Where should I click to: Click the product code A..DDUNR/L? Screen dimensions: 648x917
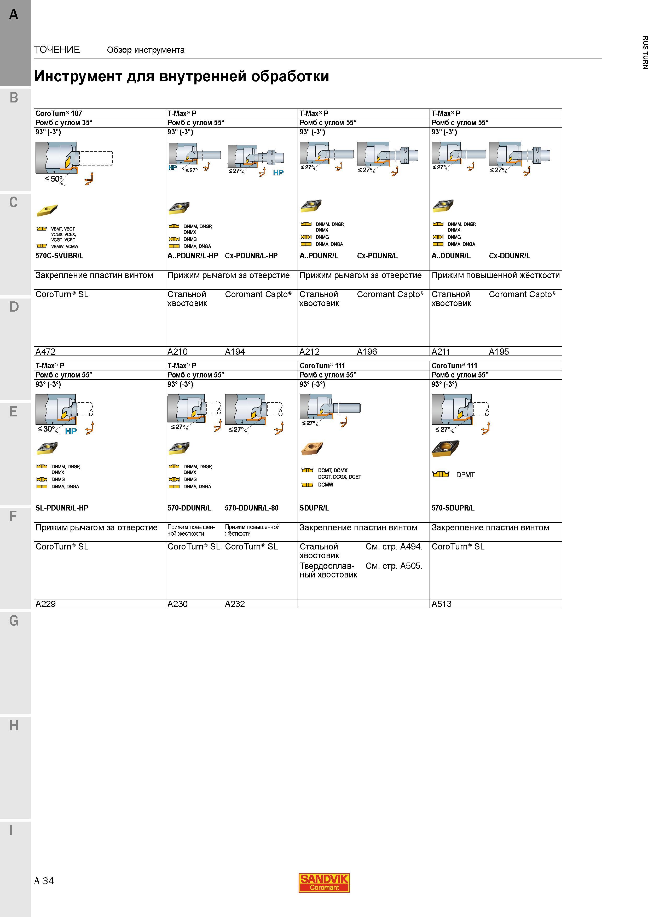click(451, 256)
